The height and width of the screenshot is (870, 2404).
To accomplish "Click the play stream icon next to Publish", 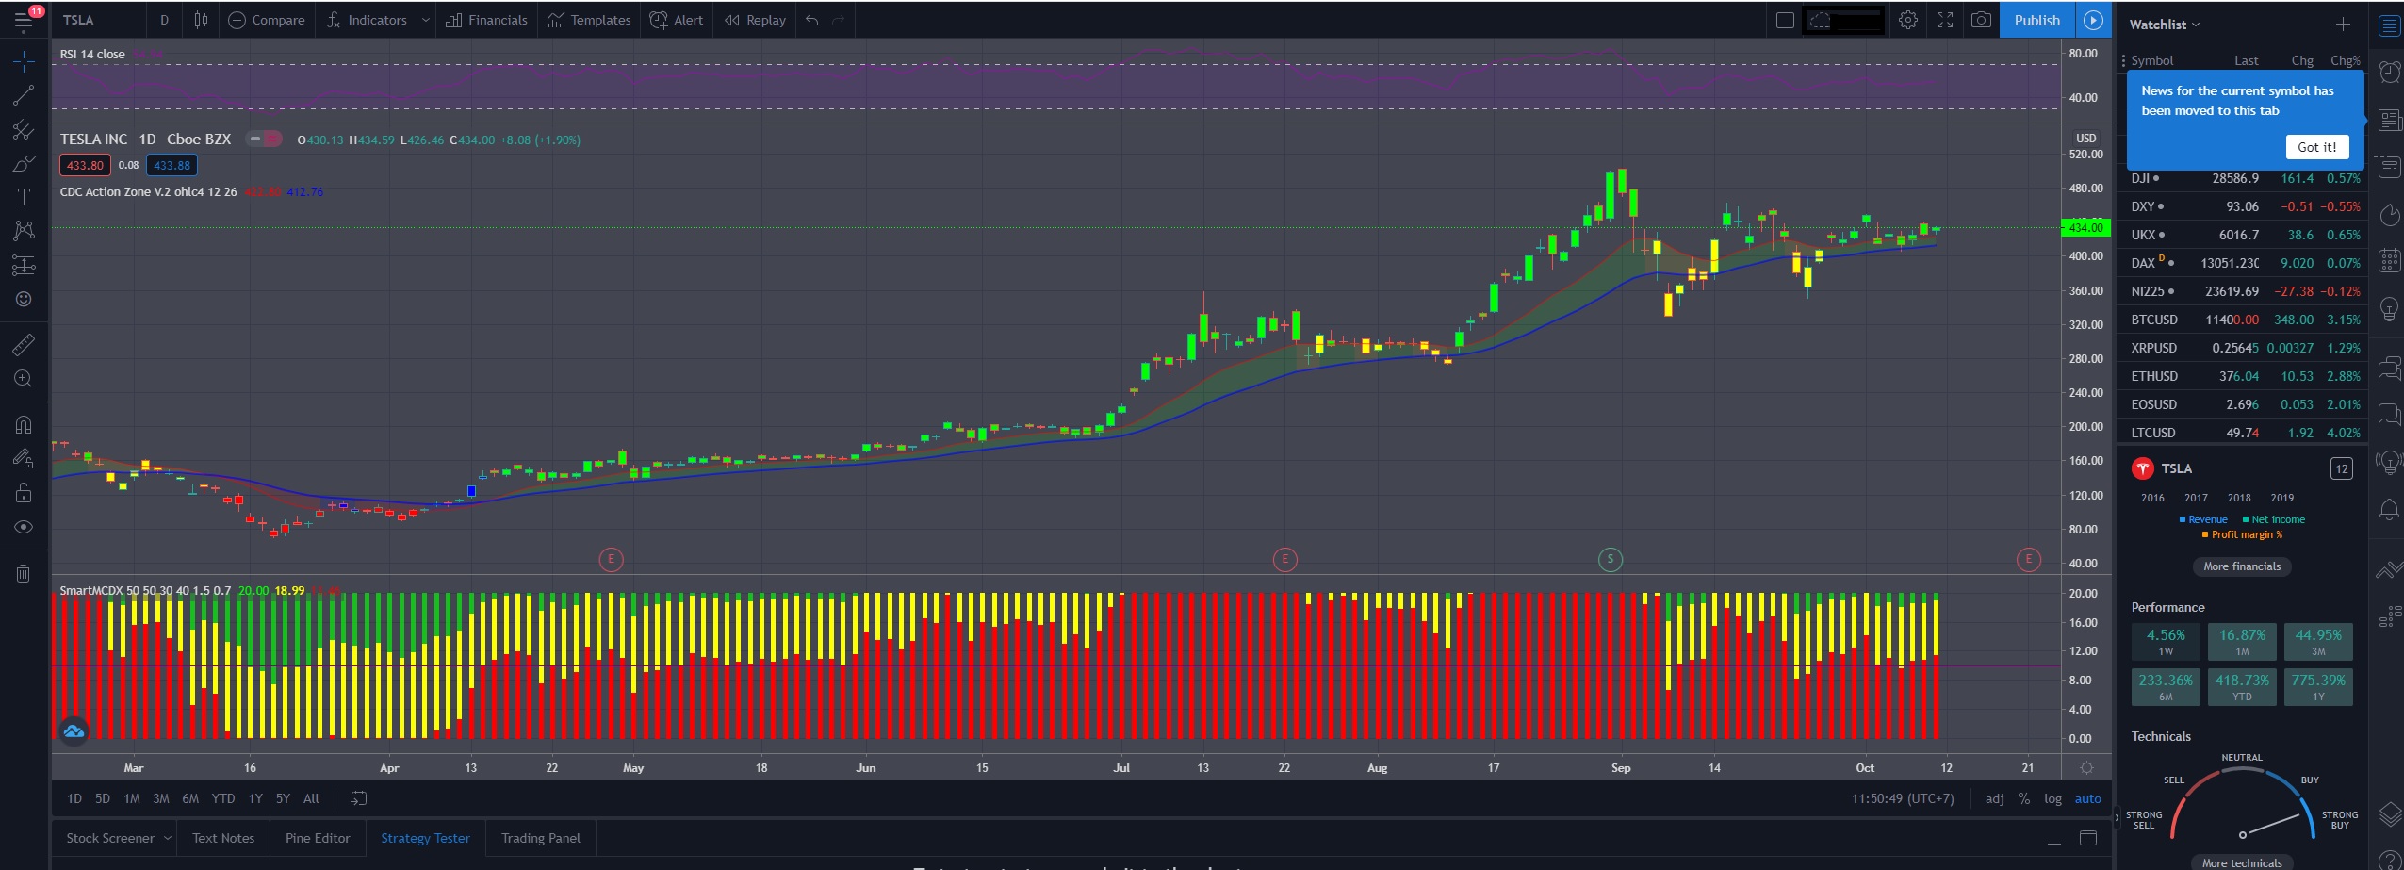I will pos(2093,20).
